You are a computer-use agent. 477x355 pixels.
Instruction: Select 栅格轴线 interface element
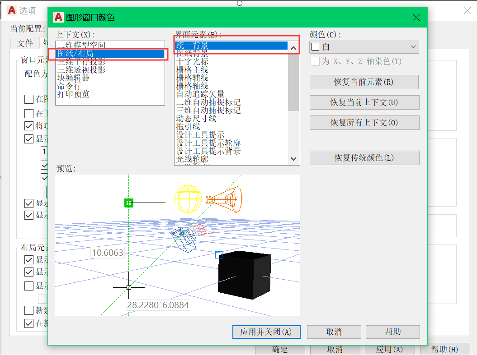point(231,86)
